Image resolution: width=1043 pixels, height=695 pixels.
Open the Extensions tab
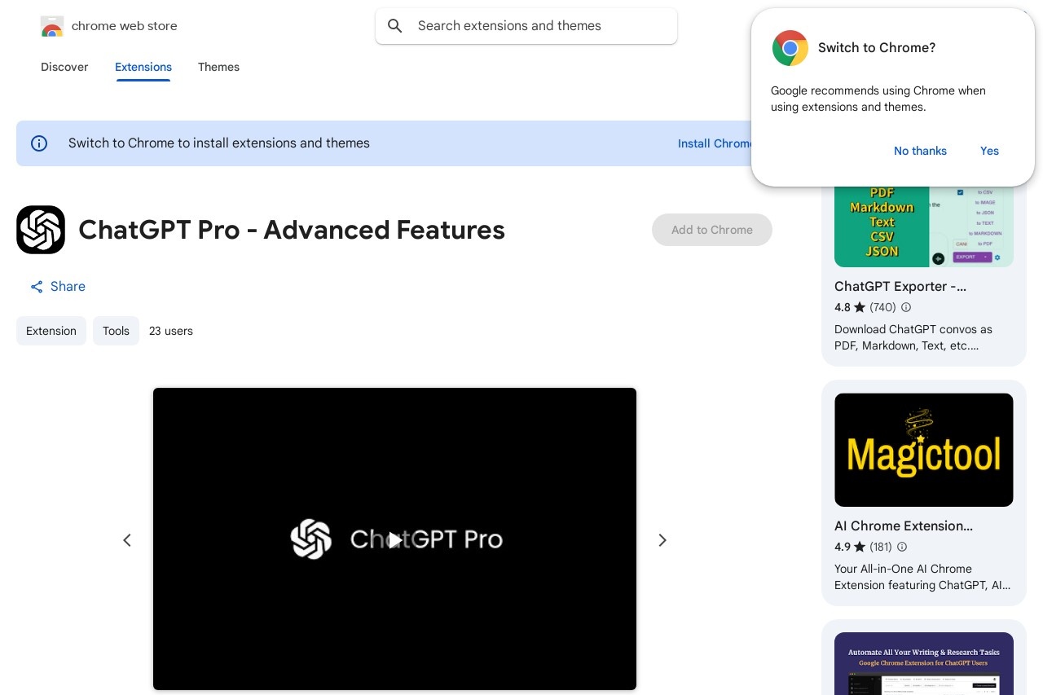(143, 67)
